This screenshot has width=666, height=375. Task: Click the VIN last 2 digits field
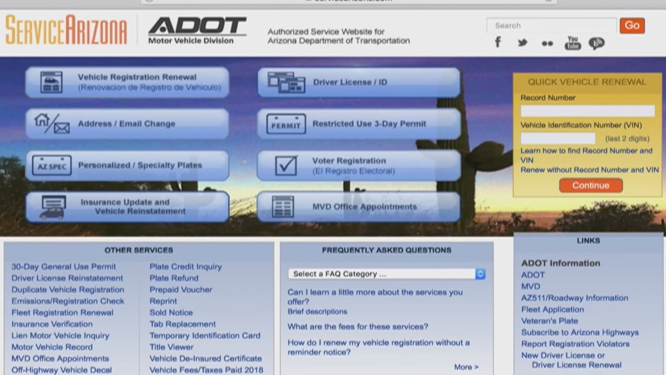[x=558, y=139]
